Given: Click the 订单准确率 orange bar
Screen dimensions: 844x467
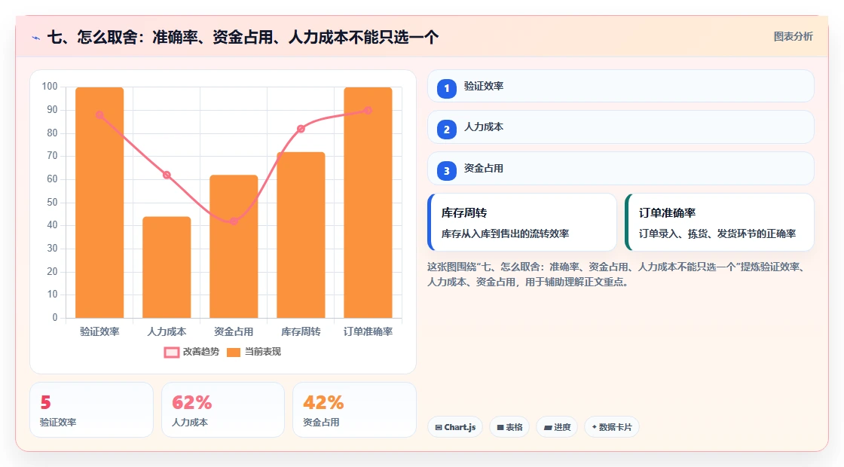Looking at the screenshot, I should (368, 203).
